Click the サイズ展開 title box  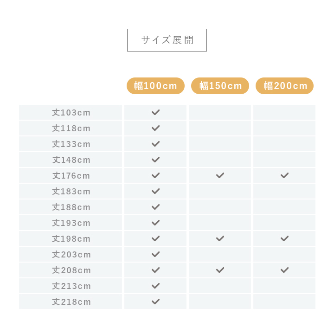tap(167, 40)
